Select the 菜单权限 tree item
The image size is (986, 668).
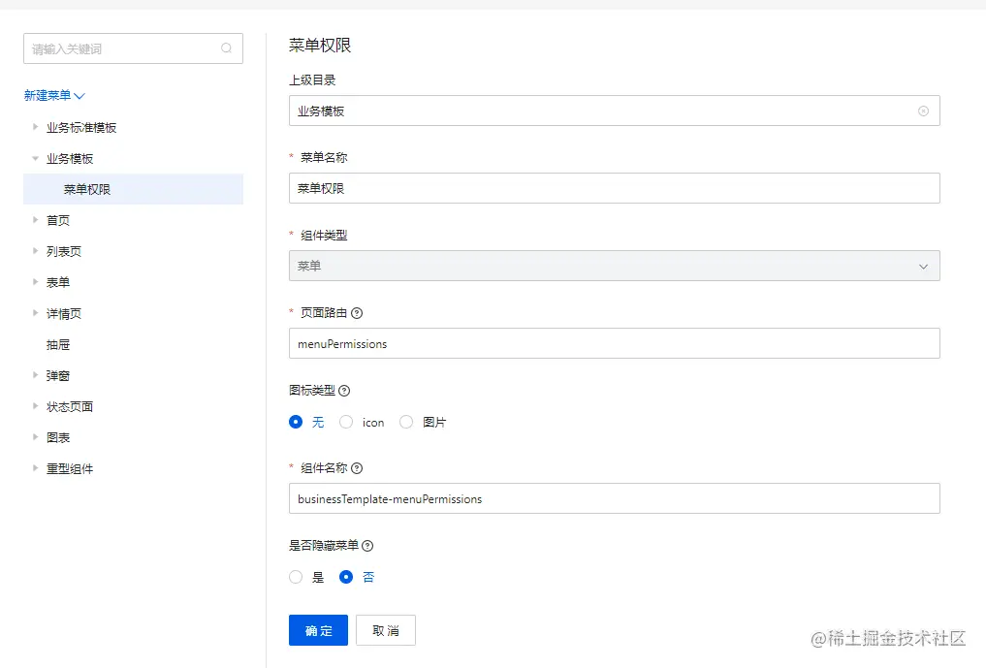pyautogui.click(x=134, y=189)
